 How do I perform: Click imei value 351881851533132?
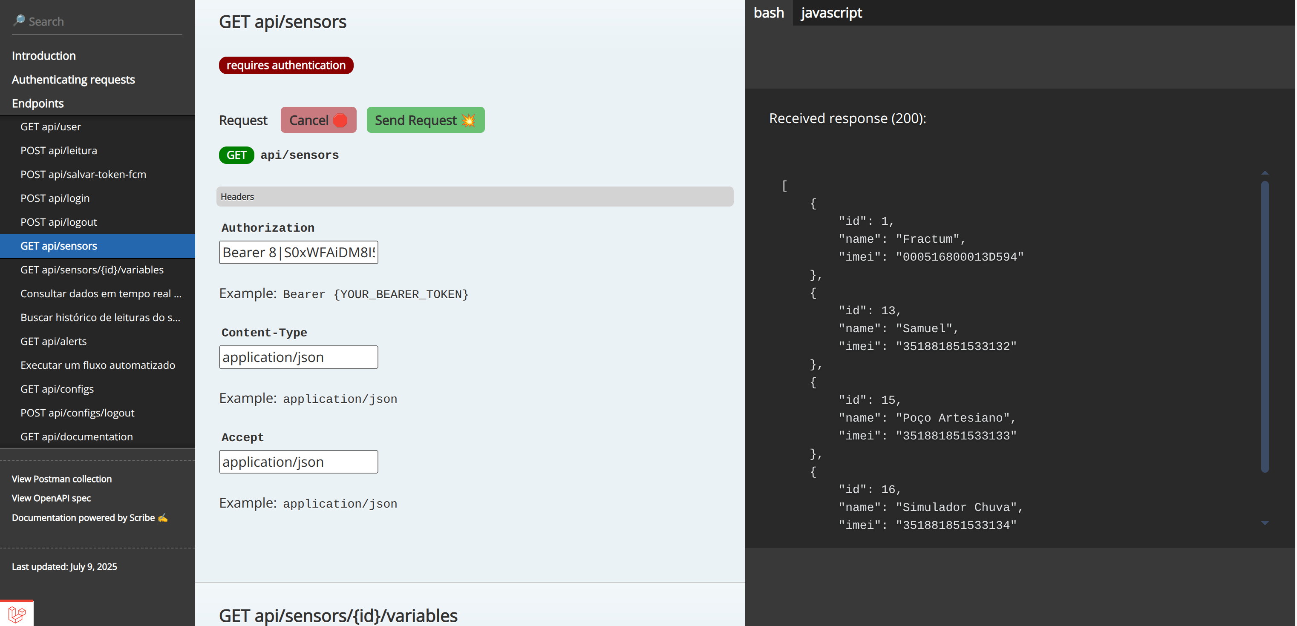pyautogui.click(x=956, y=347)
